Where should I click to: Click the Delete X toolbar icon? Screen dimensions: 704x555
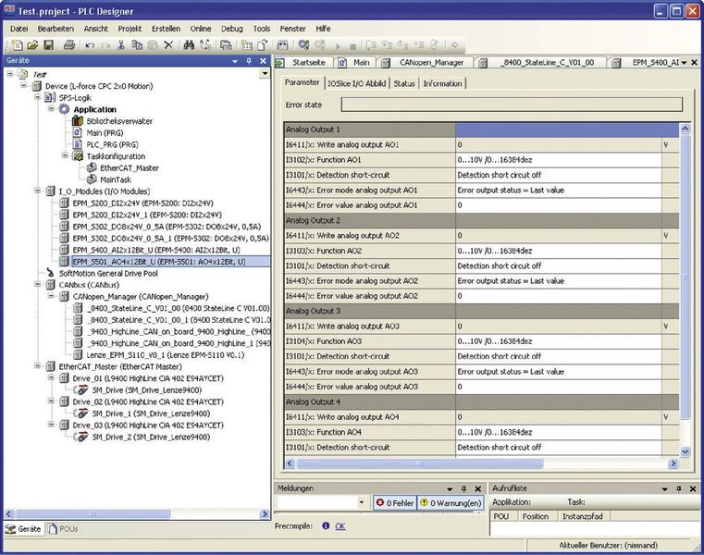(x=168, y=45)
